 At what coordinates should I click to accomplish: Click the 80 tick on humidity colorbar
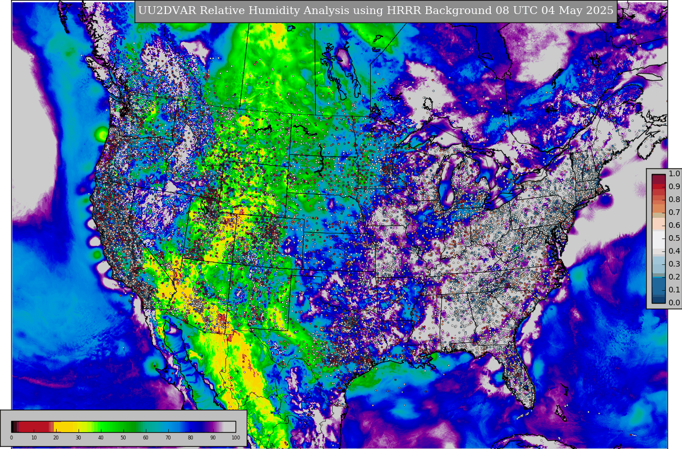click(191, 438)
